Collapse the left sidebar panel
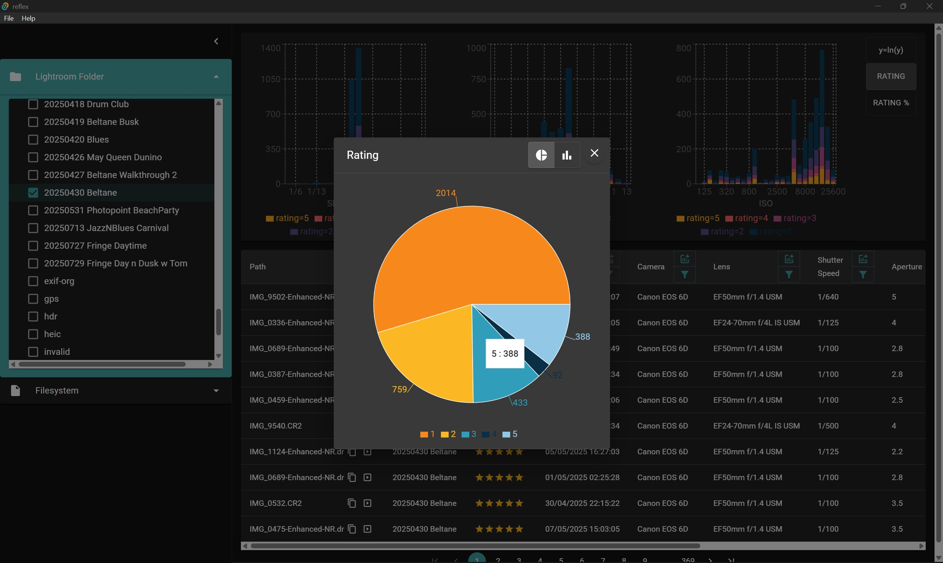The height and width of the screenshot is (563, 943). click(216, 41)
